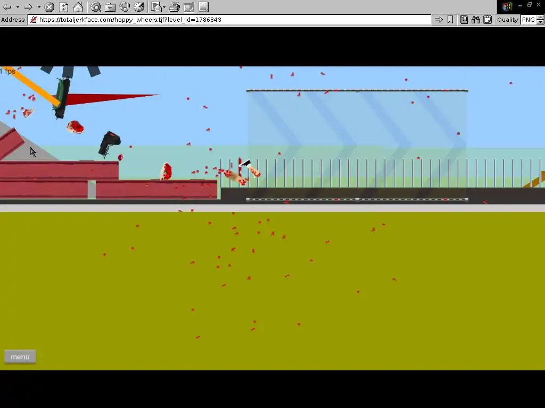The height and width of the screenshot is (408, 545).
Task: Decrease Quality with the down stepper arrow
Action: click(541, 22)
